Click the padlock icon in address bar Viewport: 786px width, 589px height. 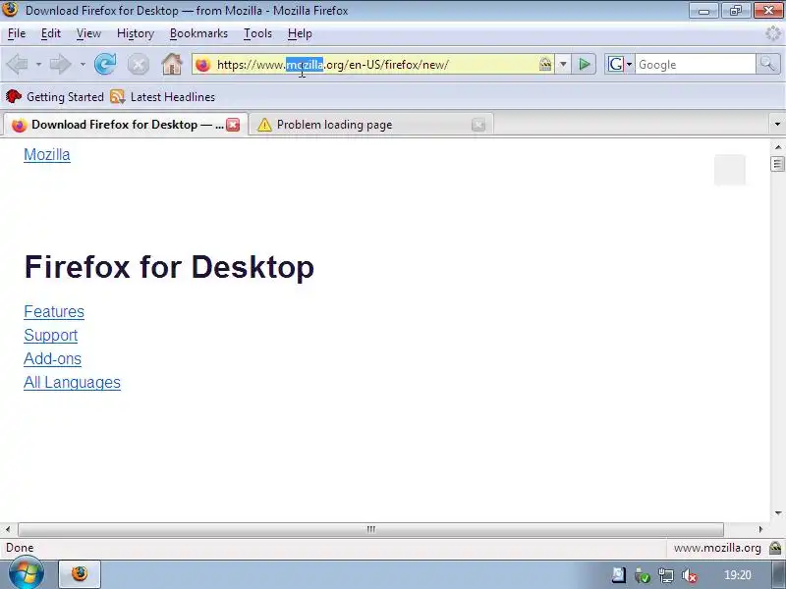pos(545,64)
